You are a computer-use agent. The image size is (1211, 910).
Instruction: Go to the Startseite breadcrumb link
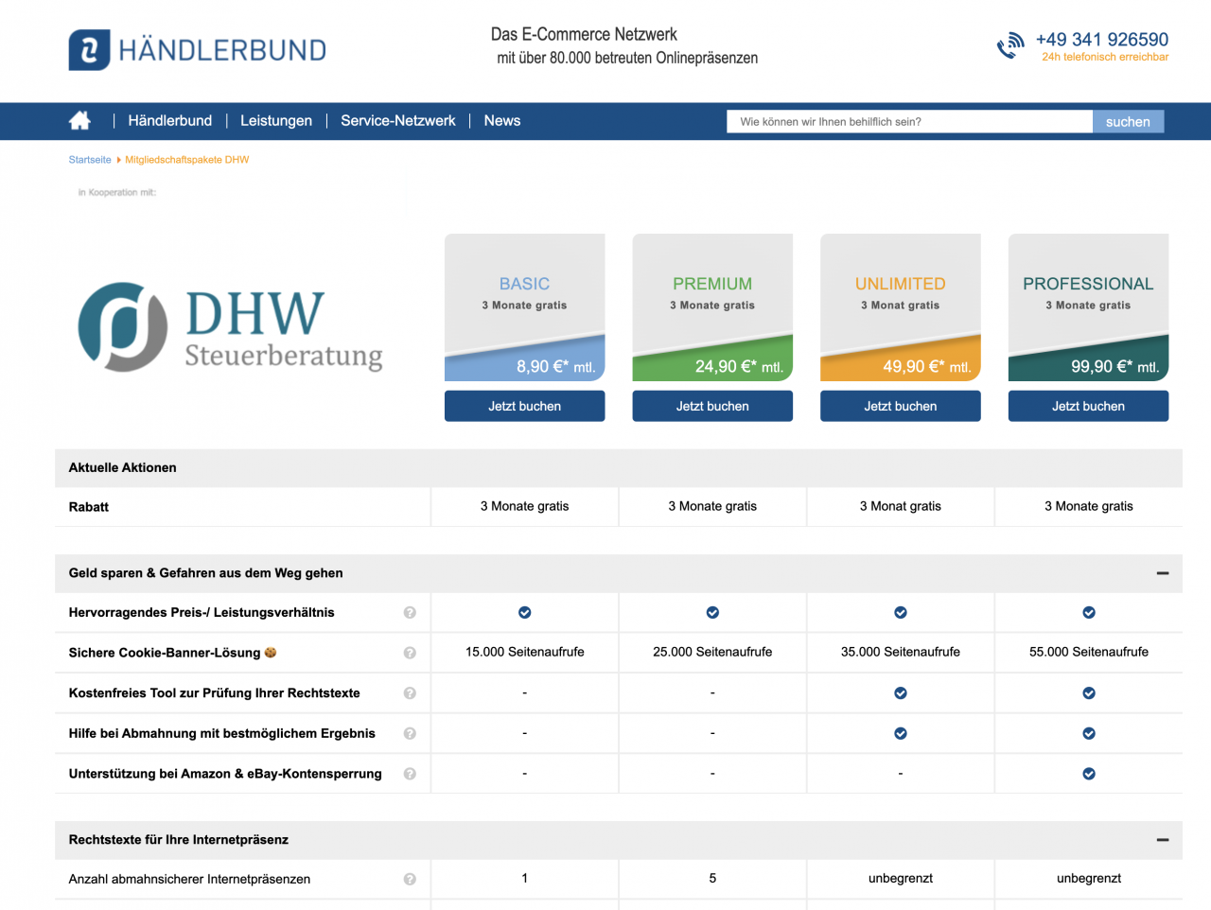tap(90, 160)
